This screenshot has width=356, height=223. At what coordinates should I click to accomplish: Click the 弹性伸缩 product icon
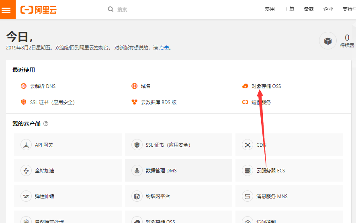point(26,196)
